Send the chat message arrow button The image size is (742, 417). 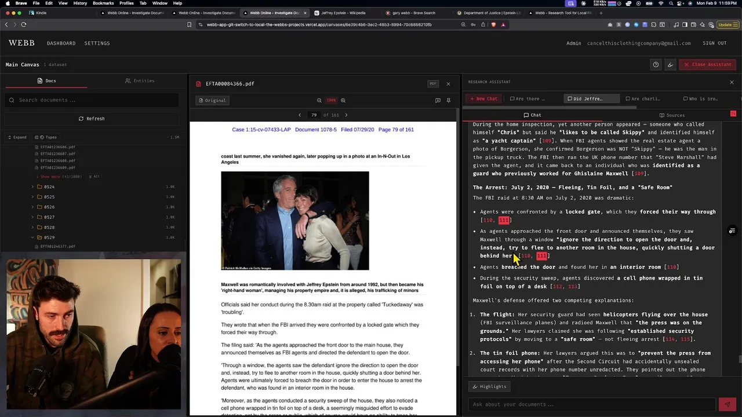point(727,404)
